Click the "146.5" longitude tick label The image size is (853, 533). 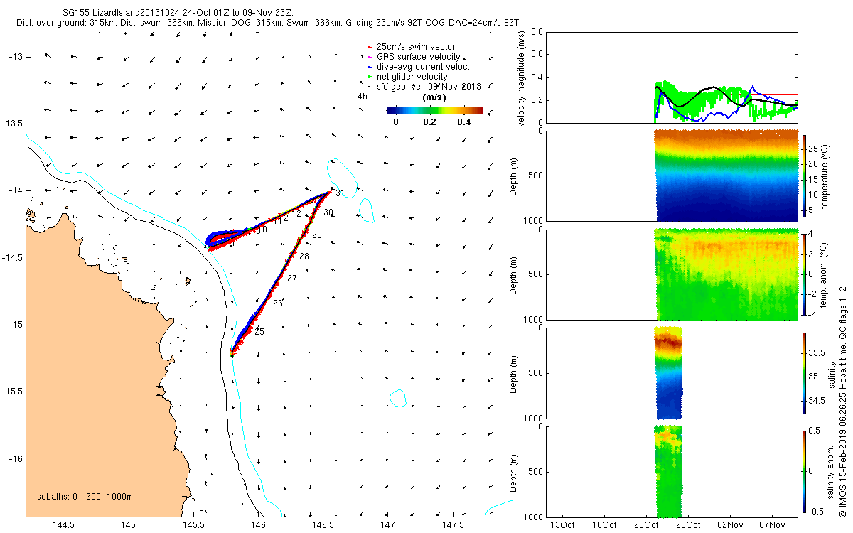(x=323, y=525)
